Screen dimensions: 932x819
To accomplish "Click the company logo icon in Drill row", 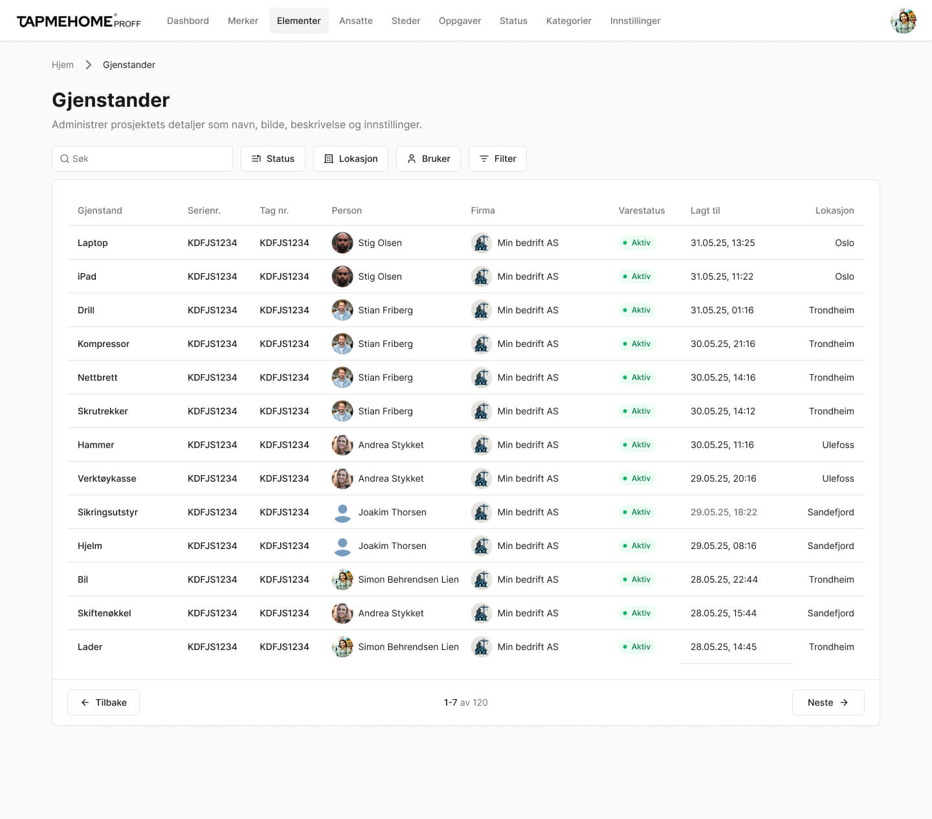I will click(x=481, y=310).
